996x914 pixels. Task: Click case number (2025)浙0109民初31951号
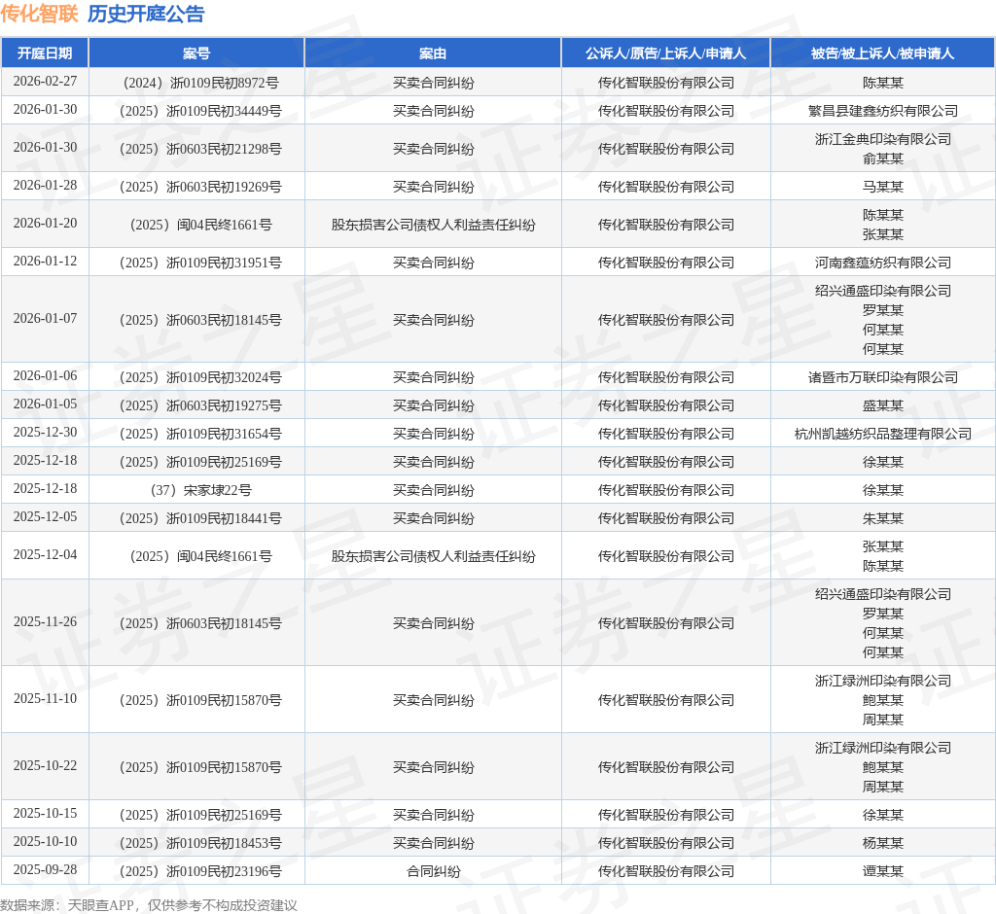pos(200,263)
